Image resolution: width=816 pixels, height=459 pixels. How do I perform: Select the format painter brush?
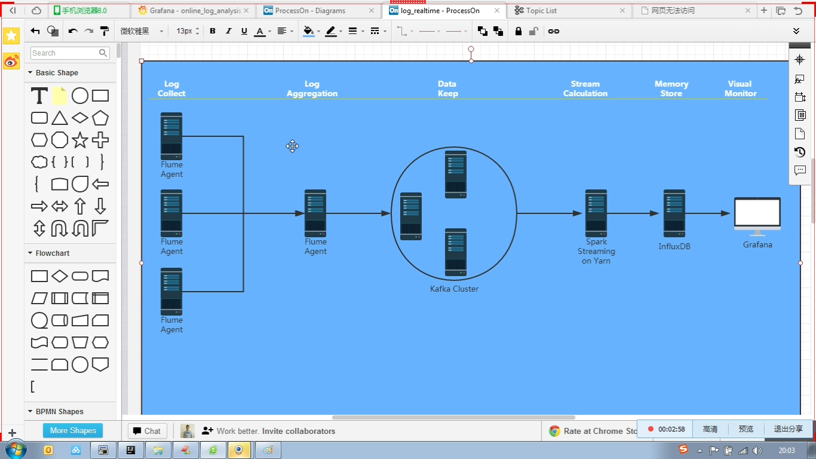[x=104, y=31]
